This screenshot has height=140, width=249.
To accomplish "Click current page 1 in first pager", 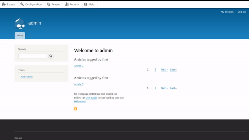I will tap(148, 69).
